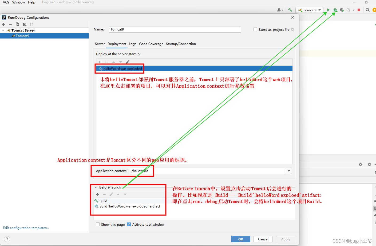Uncheck the Activate tool window checkbox
Viewport: 376px width, 246px height.
[x=129, y=224]
